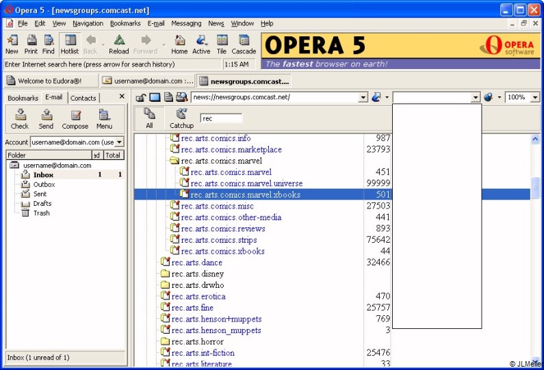
Task: Click the Internet search input field
Action: pos(112,64)
